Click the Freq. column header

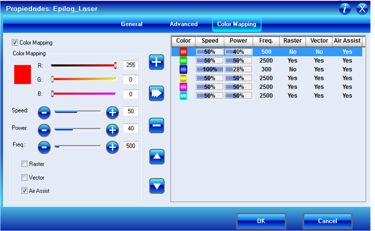pos(266,41)
